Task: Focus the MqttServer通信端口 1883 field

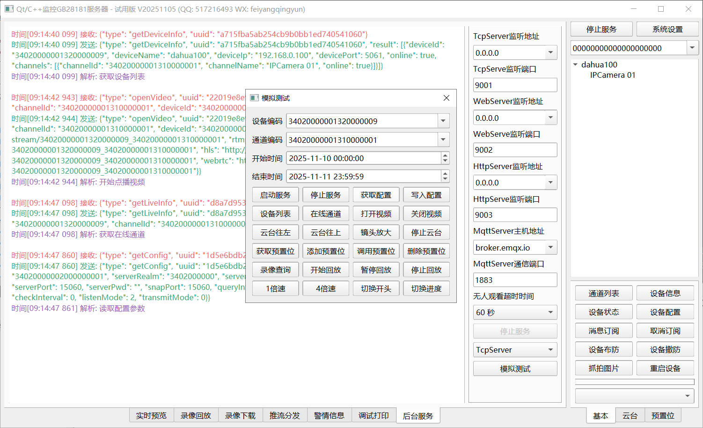Action: 515,280
